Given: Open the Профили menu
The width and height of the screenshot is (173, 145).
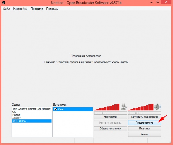Looking at the screenshot, I should [x=37, y=9].
